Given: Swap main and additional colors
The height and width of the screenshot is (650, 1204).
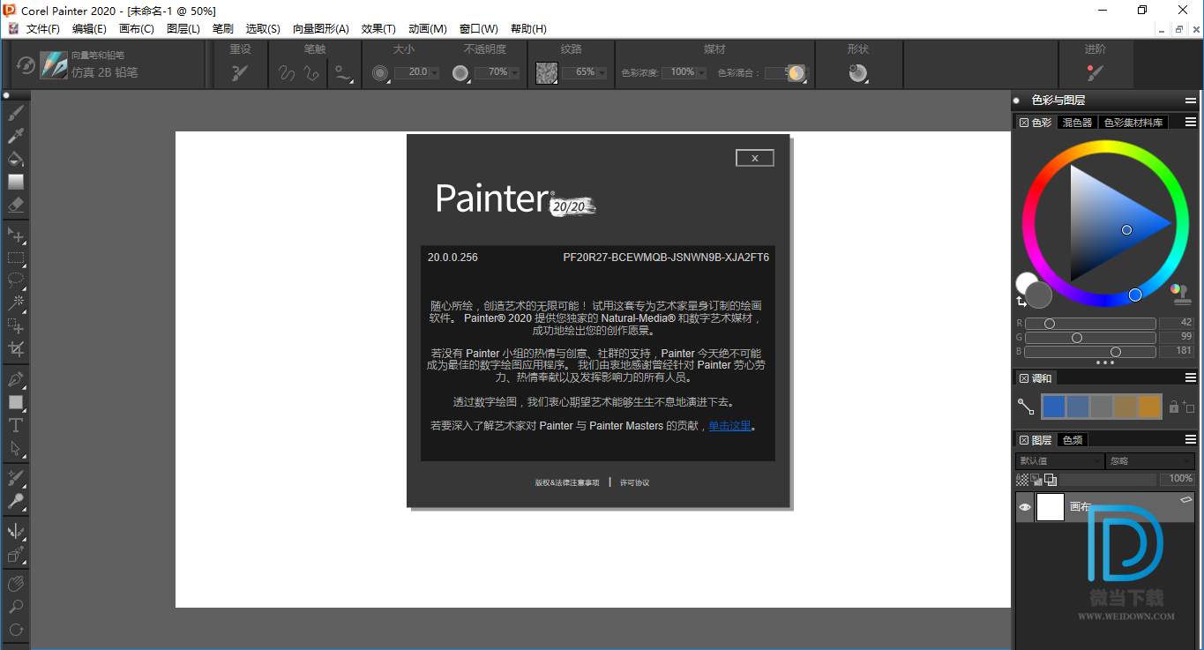Looking at the screenshot, I should tap(1021, 302).
